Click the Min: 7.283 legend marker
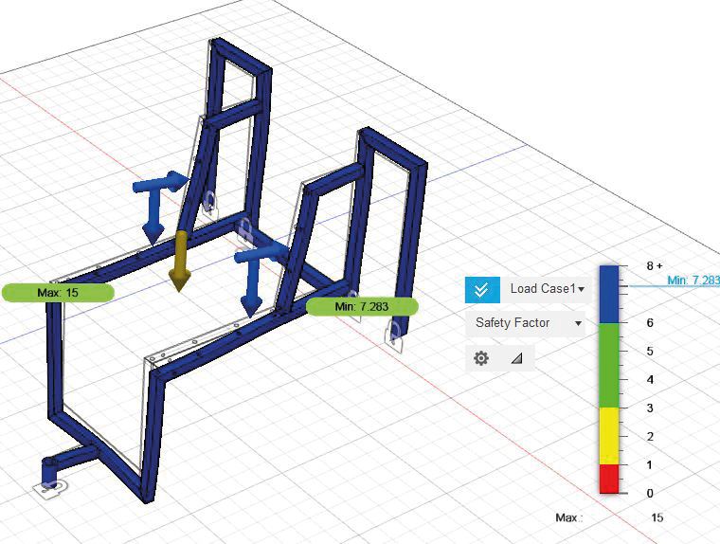Viewport: 720px width, 544px height. (693, 281)
